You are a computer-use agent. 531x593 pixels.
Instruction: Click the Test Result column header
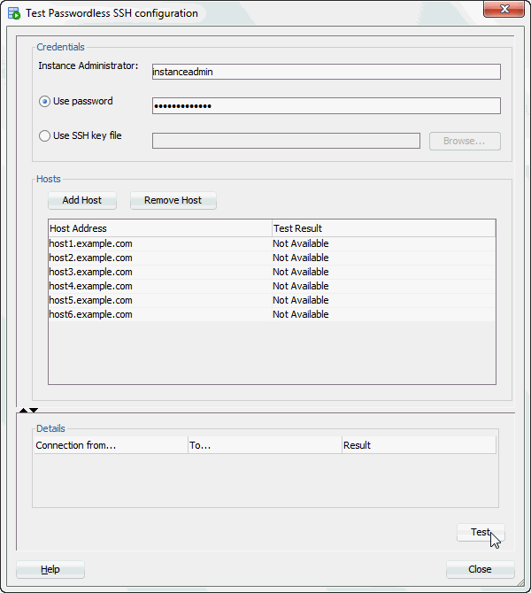coord(383,228)
